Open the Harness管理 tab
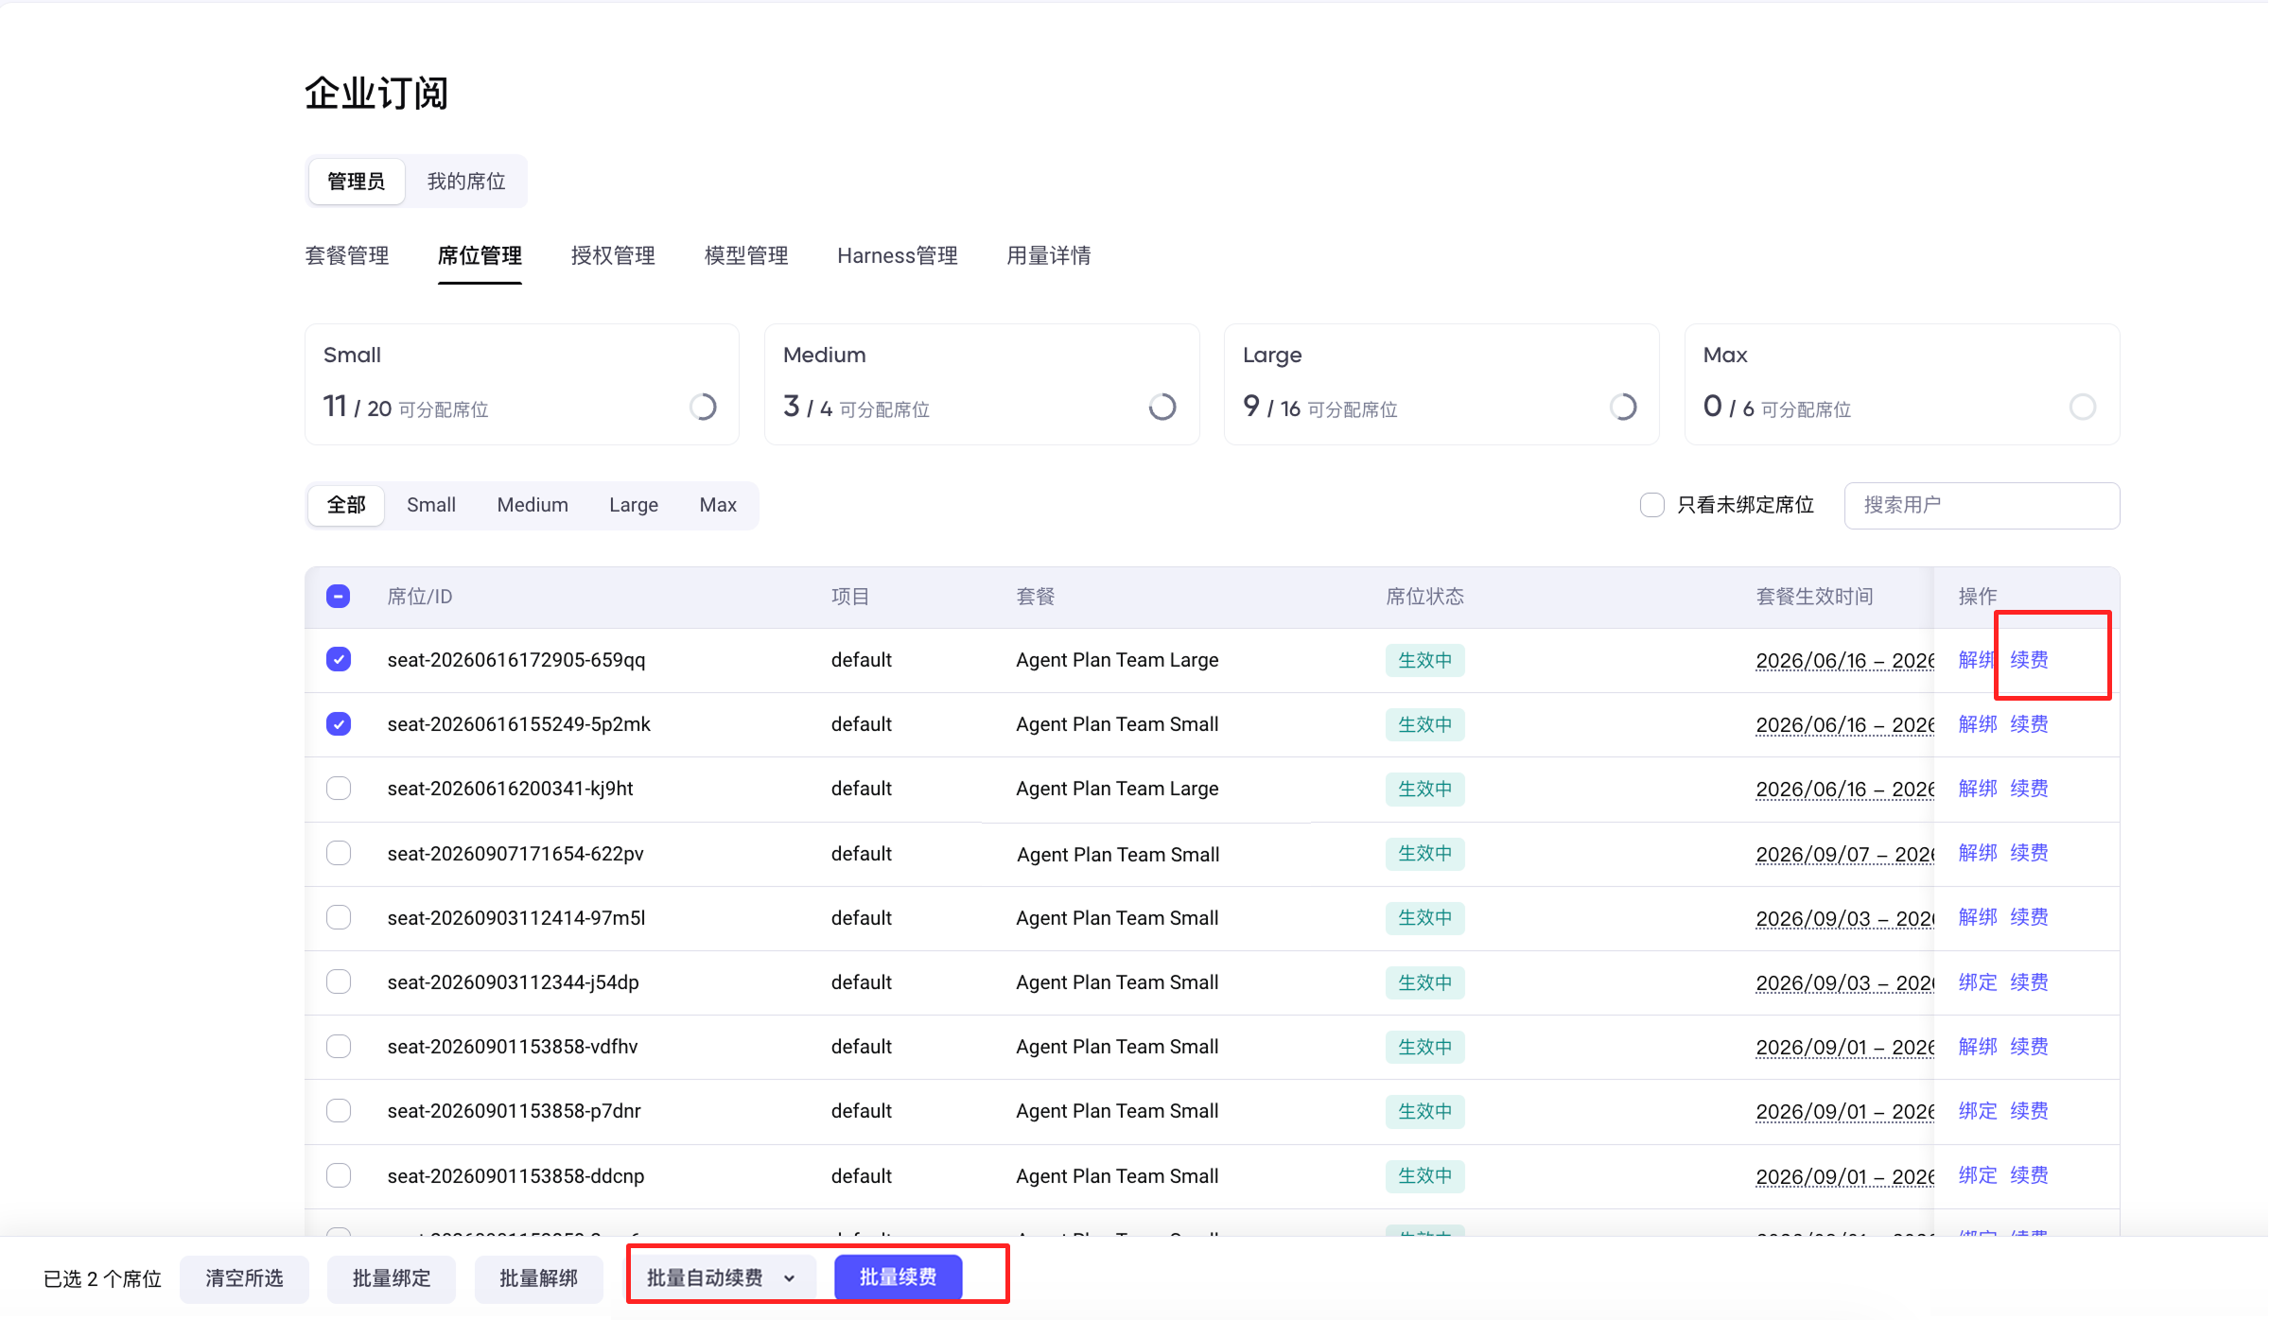Viewport: 2288px width, 1320px height. (898, 255)
